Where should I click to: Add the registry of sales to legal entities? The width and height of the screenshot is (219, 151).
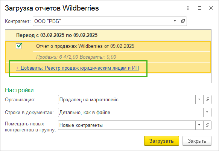[x=78, y=68]
